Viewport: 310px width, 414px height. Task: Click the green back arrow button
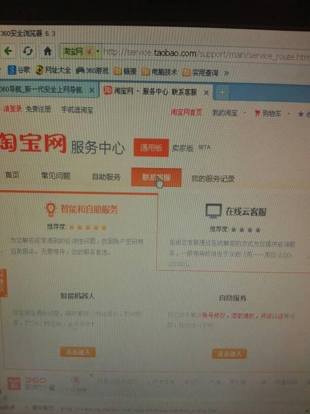pos(8,51)
